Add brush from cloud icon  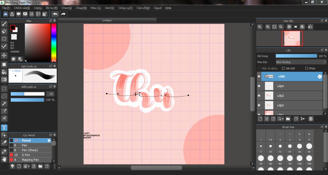point(12,166)
